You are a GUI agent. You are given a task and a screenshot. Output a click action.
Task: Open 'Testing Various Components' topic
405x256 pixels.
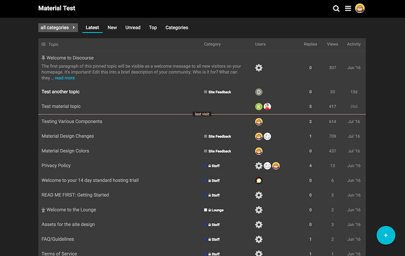click(72, 121)
